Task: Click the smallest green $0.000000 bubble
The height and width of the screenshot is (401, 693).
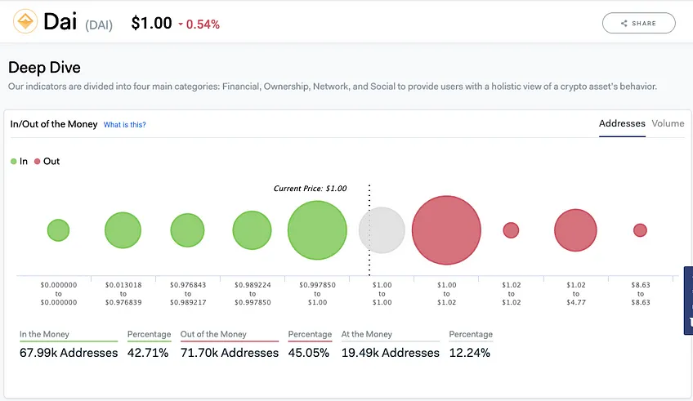Action: pyautogui.click(x=58, y=230)
